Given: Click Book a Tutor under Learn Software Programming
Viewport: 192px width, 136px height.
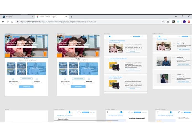Looking at the screenshot, I should [133, 51].
